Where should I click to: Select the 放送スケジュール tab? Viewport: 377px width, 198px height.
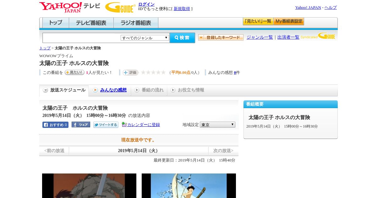pos(64,90)
